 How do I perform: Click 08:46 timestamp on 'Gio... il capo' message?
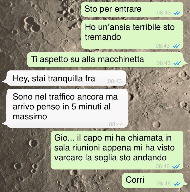point(163,166)
